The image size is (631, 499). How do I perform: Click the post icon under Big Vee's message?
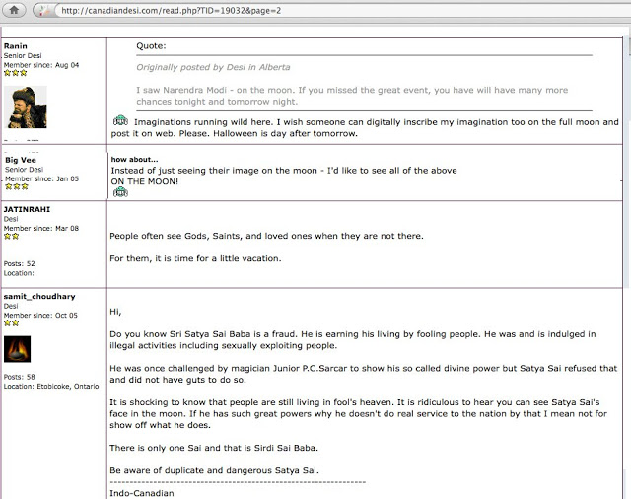[x=121, y=193]
